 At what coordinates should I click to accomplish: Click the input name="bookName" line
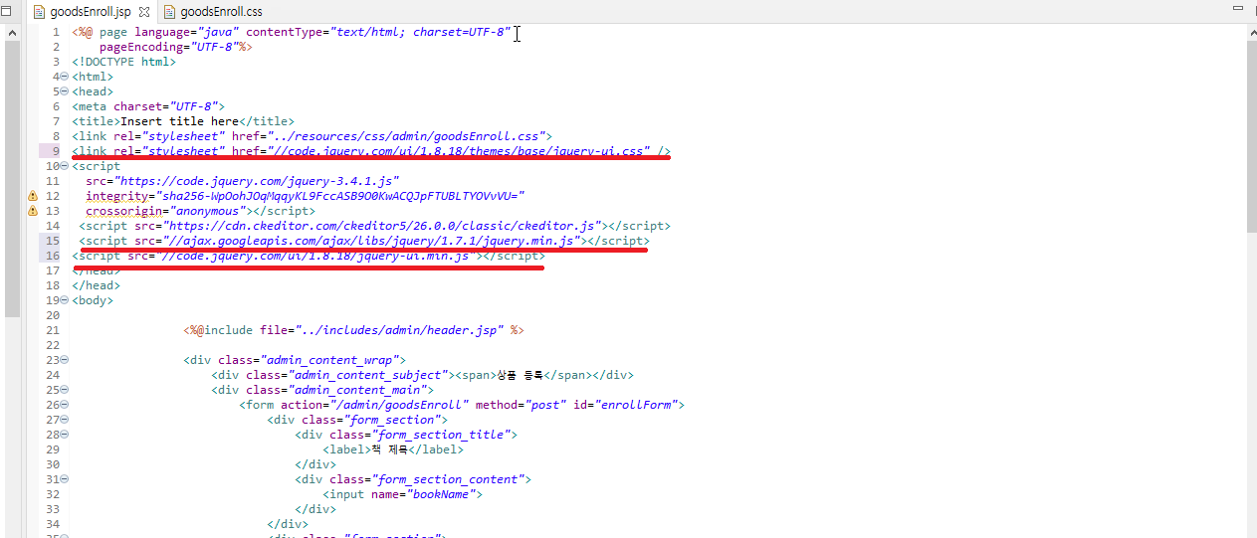pyautogui.click(x=402, y=494)
